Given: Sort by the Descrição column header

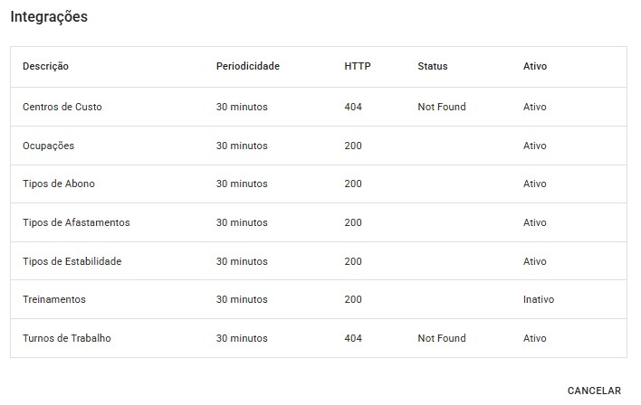Looking at the screenshot, I should pyautogui.click(x=45, y=66).
